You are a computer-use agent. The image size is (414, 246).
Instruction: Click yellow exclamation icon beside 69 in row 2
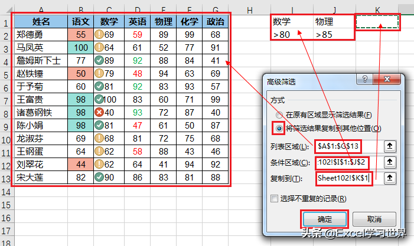tap(99, 35)
